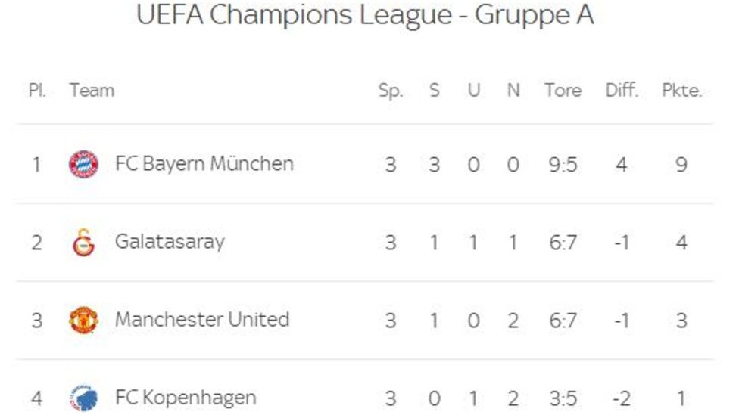Open the FC Bayern München team name
This screenshot has height=415, width=739.
pyautogui.click(x=204, y=164)
